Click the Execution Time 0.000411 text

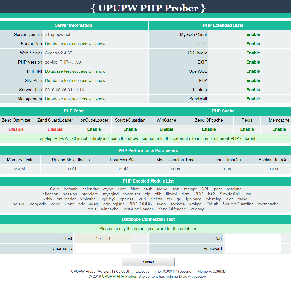click(x=164, y=271)
